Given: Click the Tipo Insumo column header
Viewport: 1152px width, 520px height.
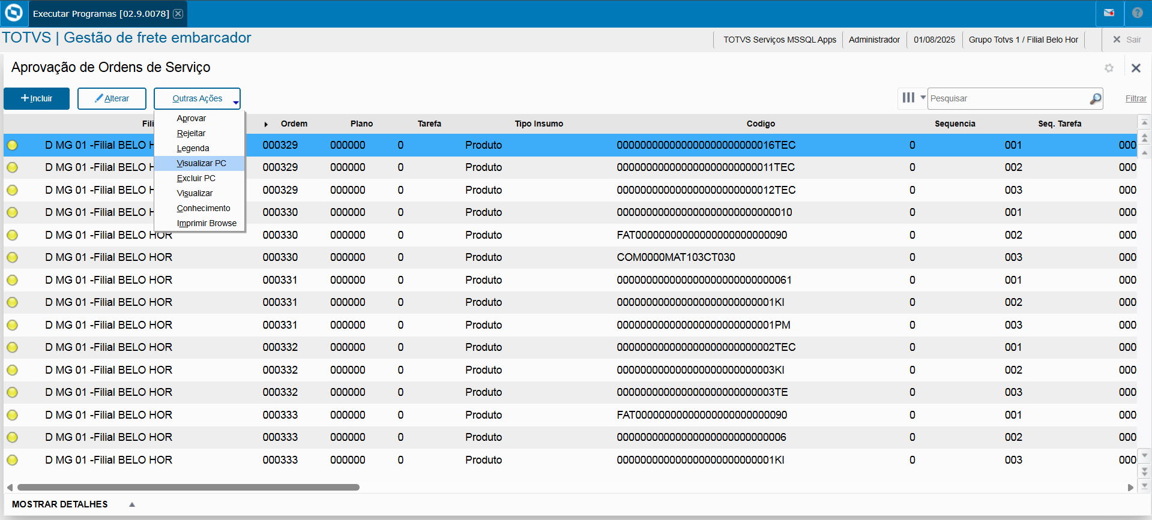Looking at the screenshot, I should (538, 124).
